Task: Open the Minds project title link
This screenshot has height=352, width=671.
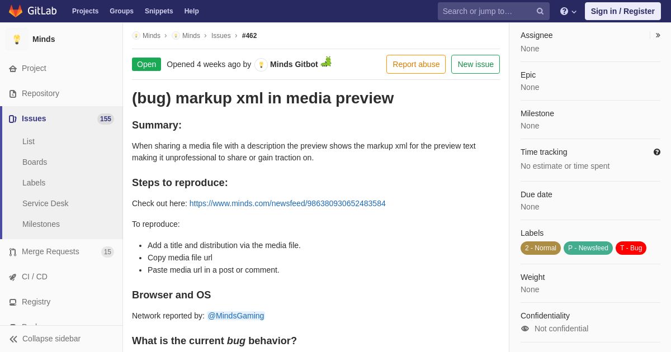Action: tap(44, 39)
